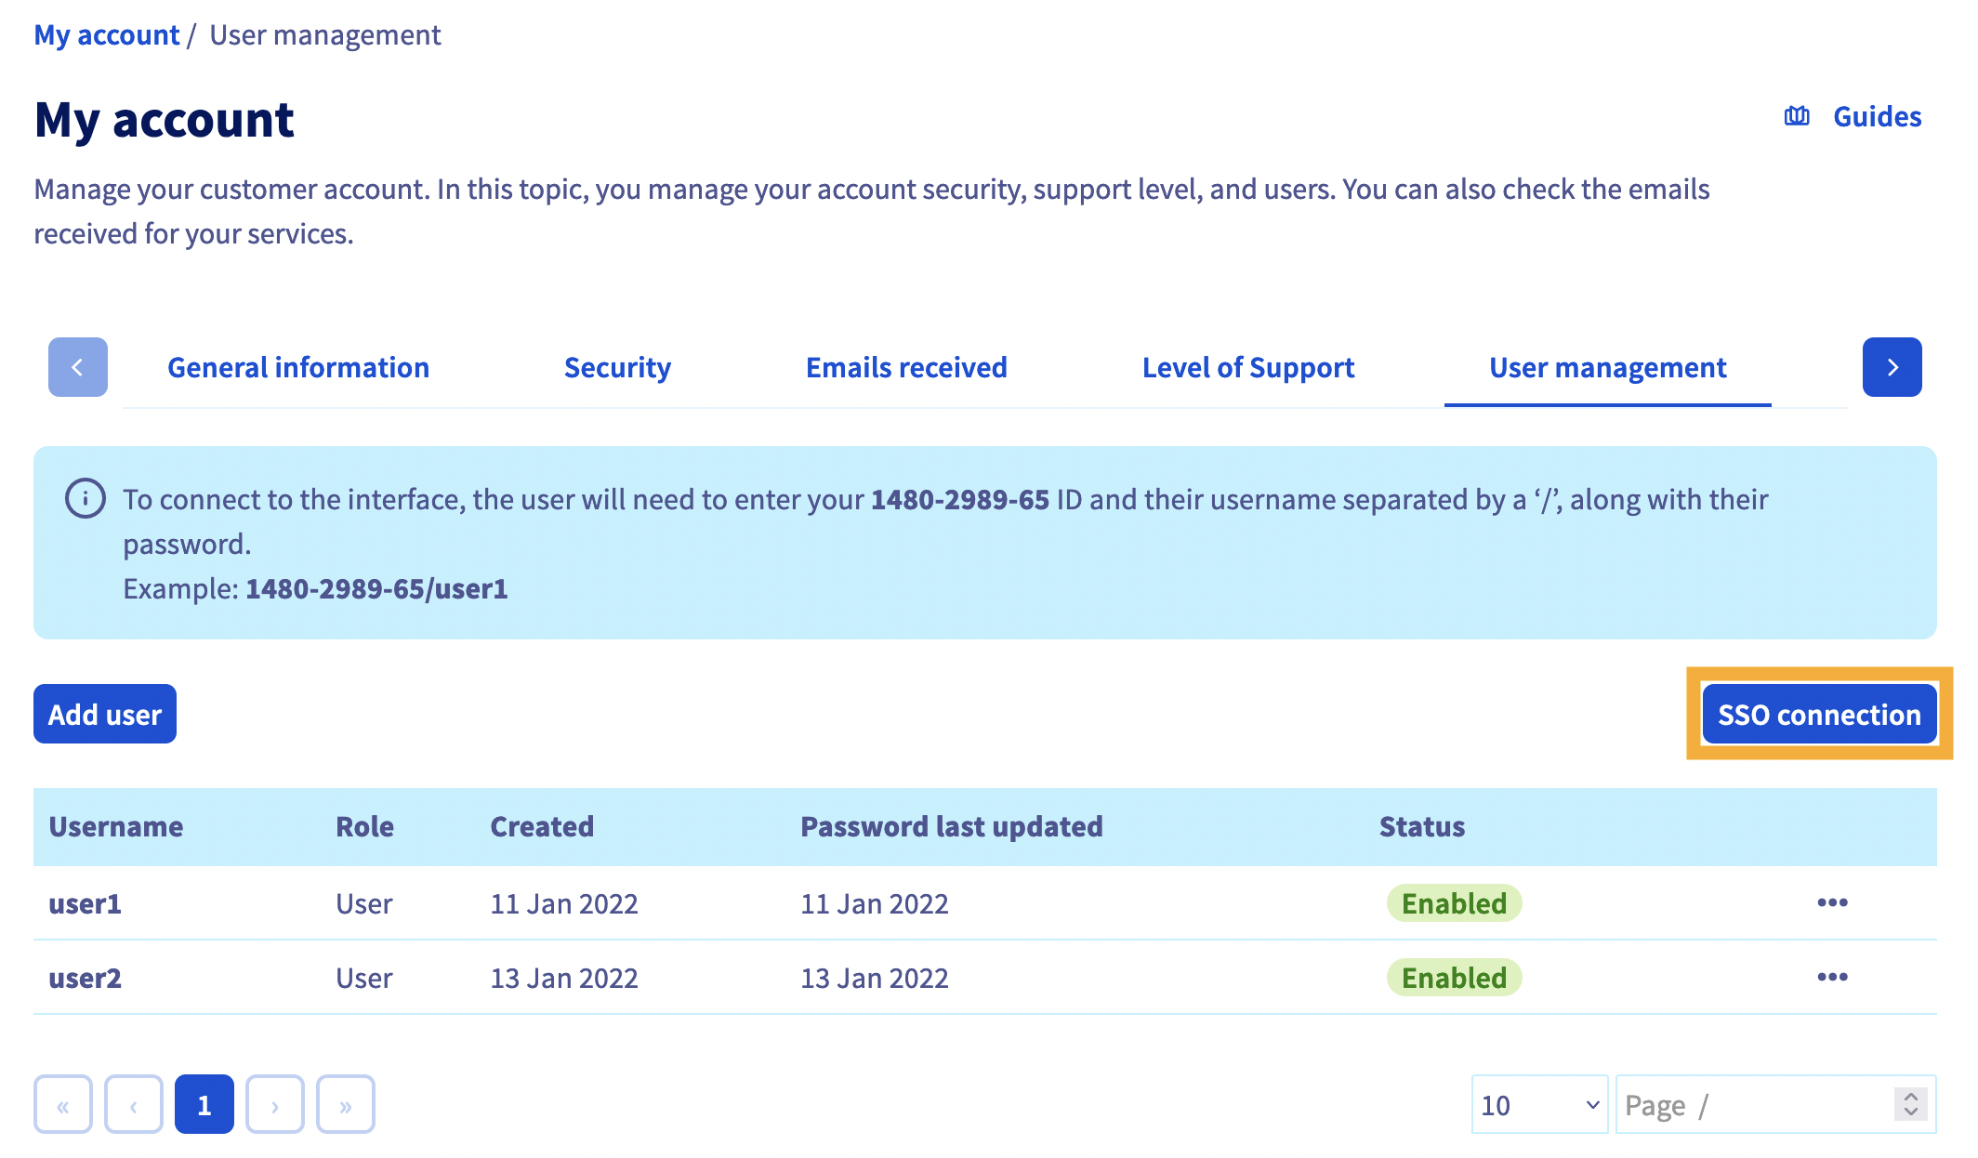Open the Guides book icon
Screen dimensions: 1978x1158
click(x=1797, y=116)
